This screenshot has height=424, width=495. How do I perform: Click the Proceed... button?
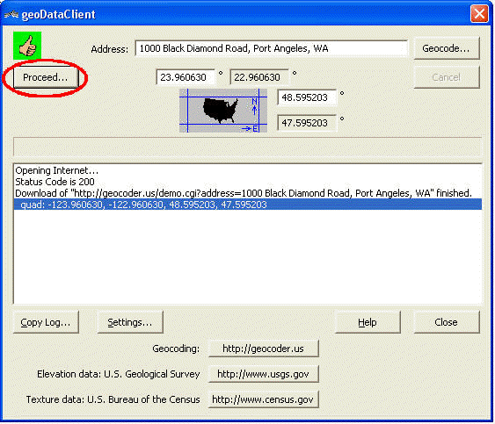coord(46,77)
